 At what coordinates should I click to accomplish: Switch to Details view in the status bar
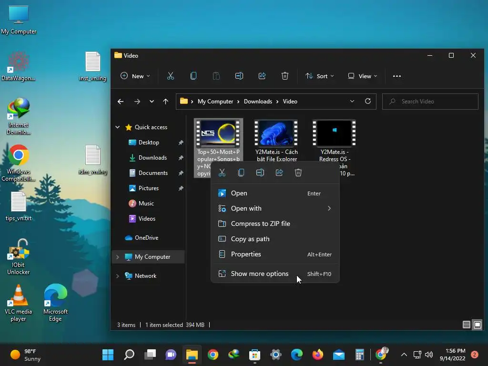tap(466, 325)
